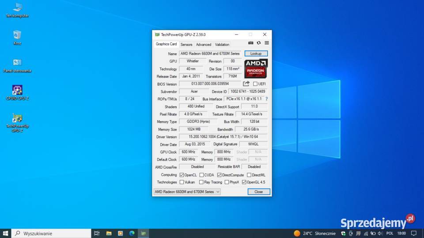Click the battery tray icon
Screen dimensions: 424x238
373,234
